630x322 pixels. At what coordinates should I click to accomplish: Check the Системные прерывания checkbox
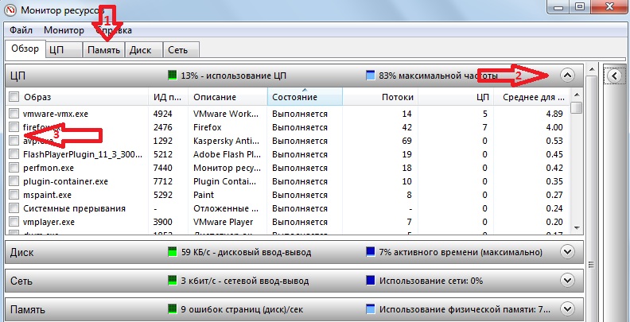point(14,208)
